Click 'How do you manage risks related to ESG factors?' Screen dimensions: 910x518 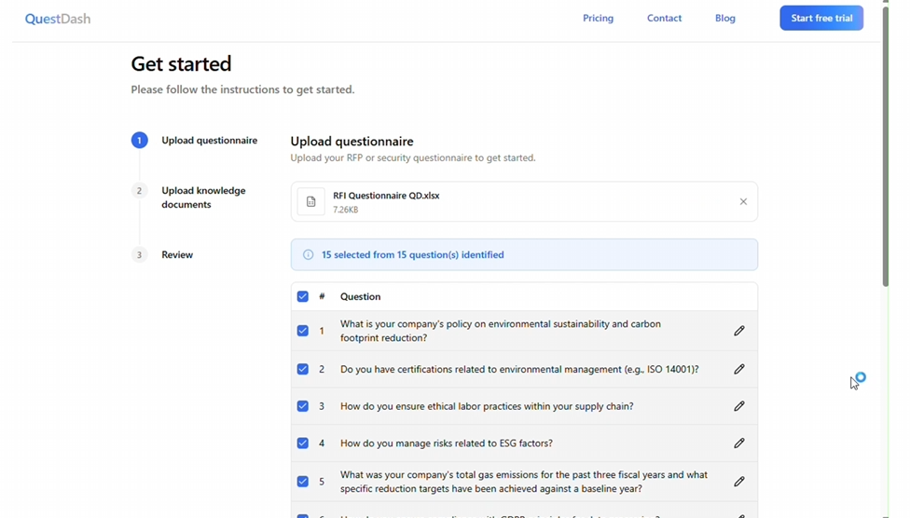click(447, 443)
